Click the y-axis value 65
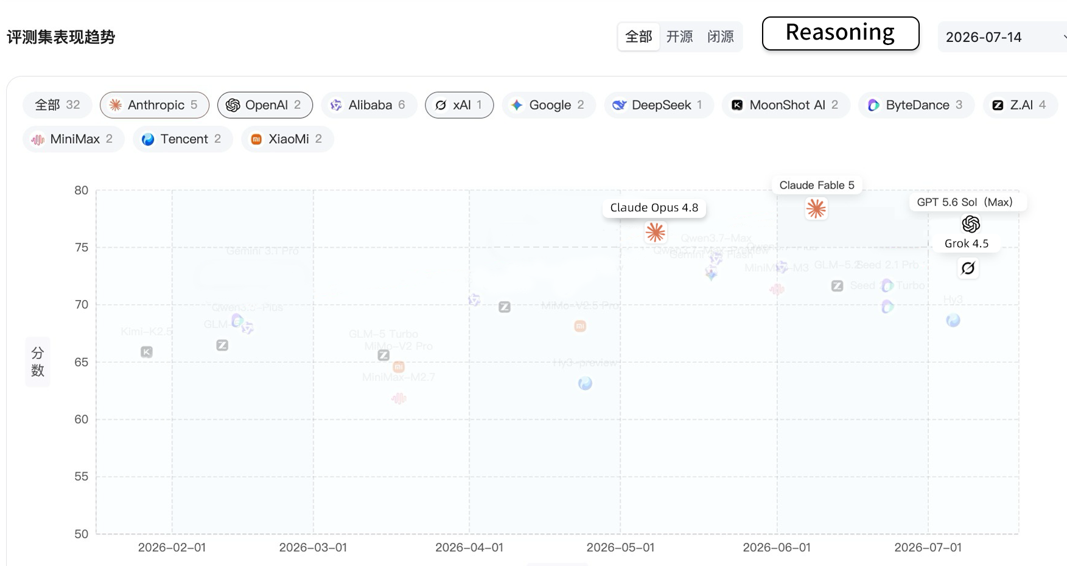 click(82, 362)
